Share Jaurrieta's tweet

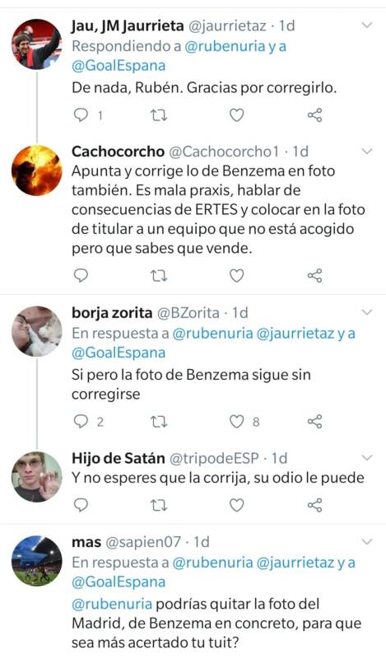pos(314,115)
